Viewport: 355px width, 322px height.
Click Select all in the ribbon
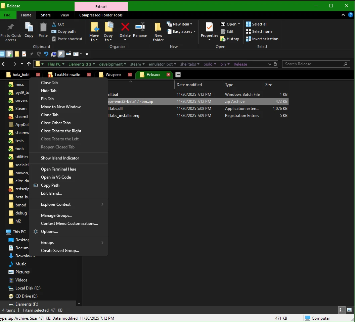[257, 24]
